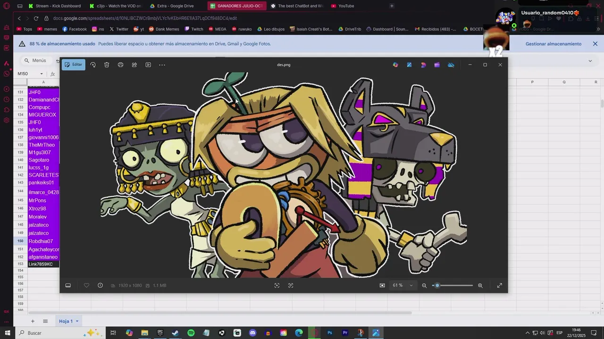Open a new browser tab
This screenshot has width=604, height=339.
(x=392, y=6)
